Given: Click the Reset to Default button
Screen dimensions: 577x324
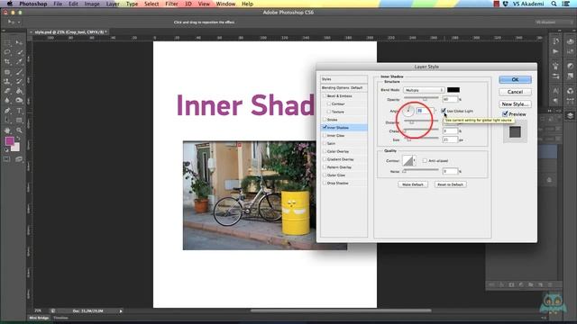Looking at the screenshot, I should pos(450,184).
